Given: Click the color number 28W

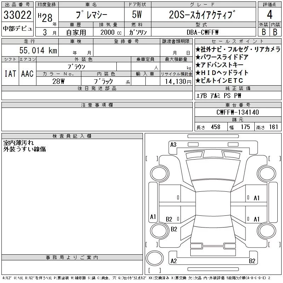Looking at the screenshot, I should [58, 81].
